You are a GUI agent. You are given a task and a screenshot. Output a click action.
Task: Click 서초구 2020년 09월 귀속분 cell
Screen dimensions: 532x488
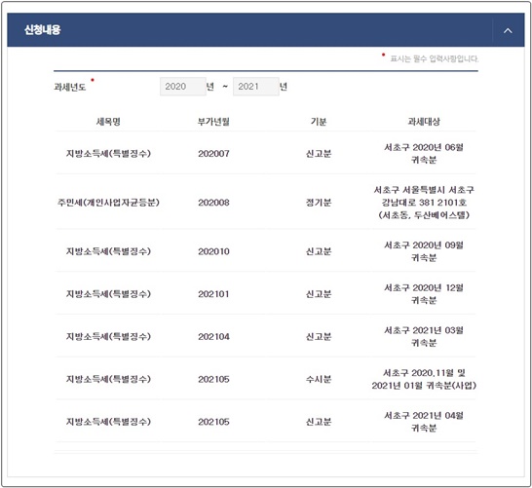point(424,251)
